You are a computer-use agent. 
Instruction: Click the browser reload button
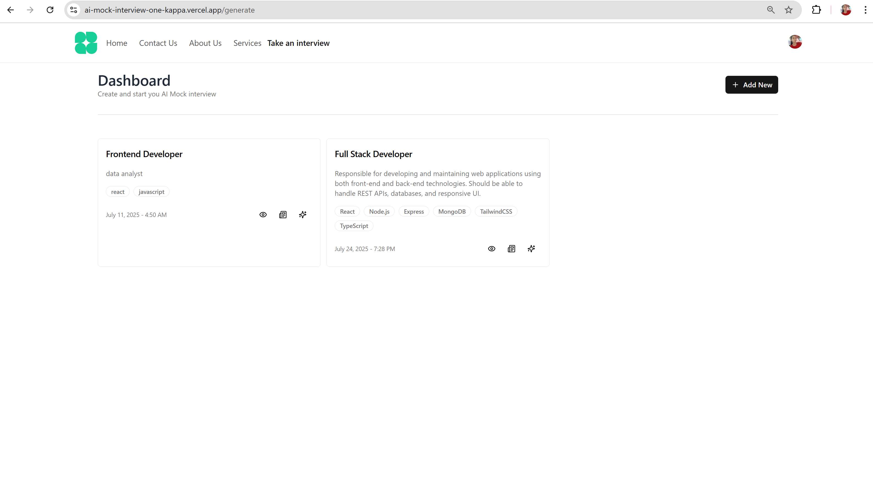(50, 10)
